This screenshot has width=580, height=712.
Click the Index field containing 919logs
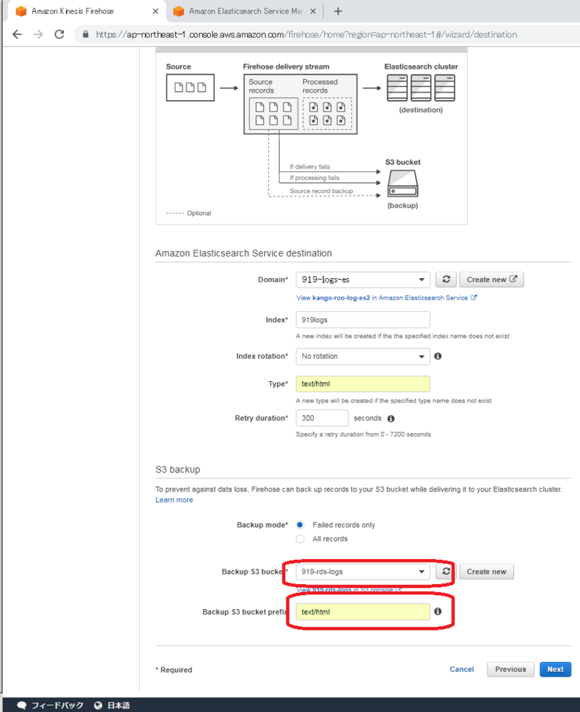[363, 320]
